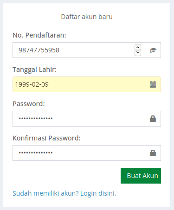This screenshot has width=174, height=210.
Task: Focus the Password input field
Action: coord(87,119)
